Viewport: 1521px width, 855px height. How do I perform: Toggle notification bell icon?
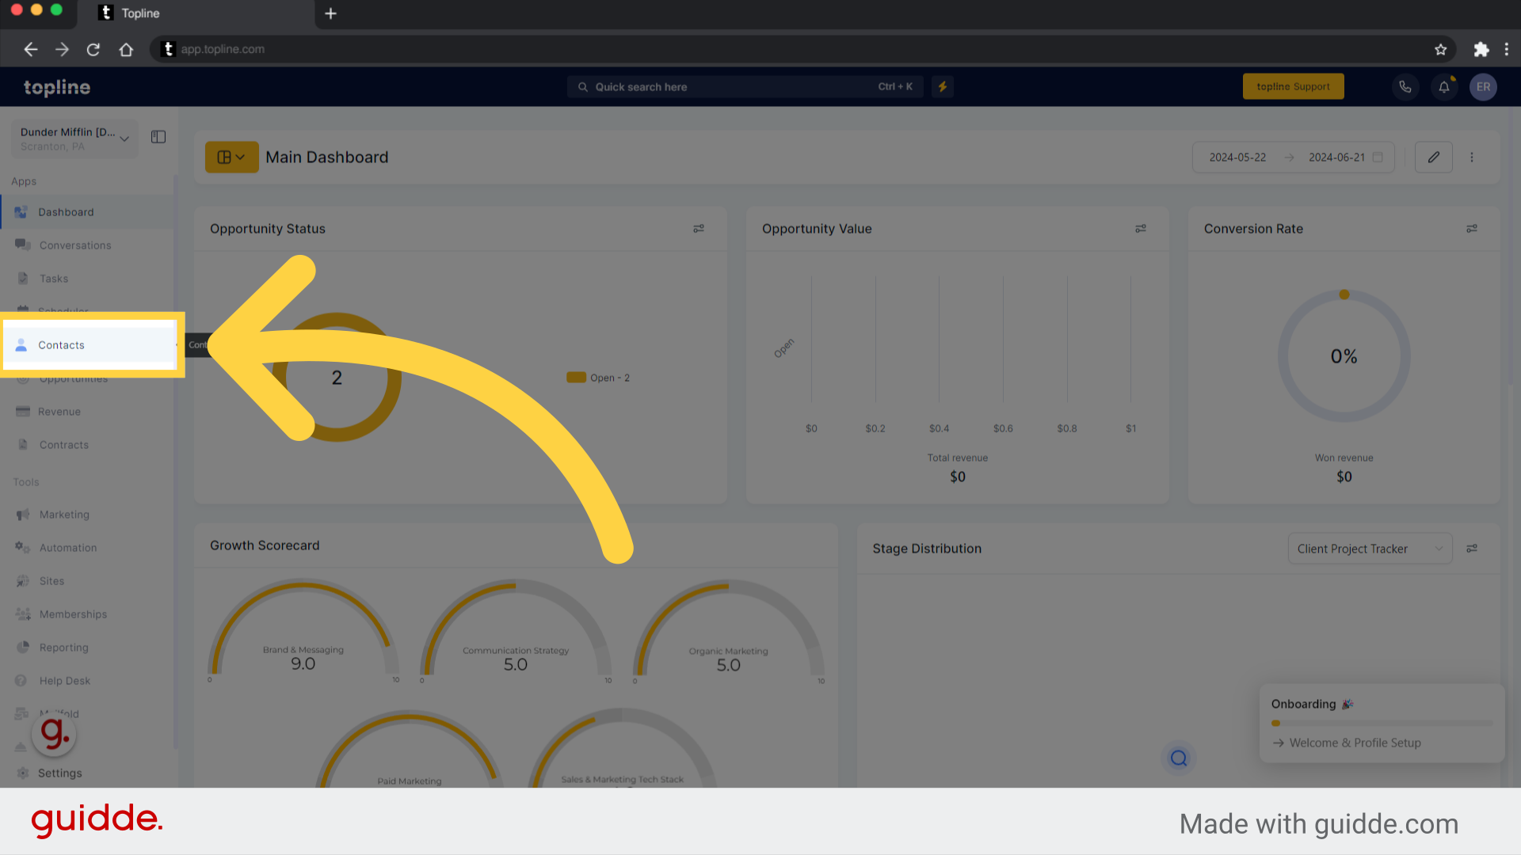click(1443, 85)
